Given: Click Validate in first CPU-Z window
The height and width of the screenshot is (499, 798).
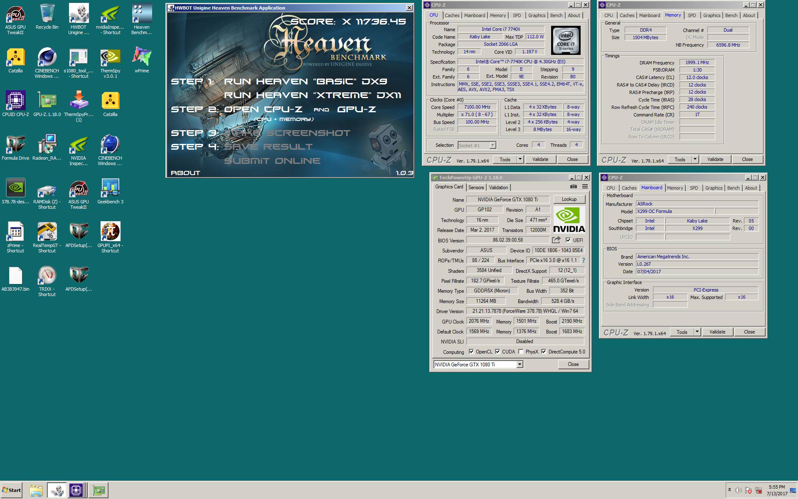Looking at the screenshot, I should click(x=540, y=159).
